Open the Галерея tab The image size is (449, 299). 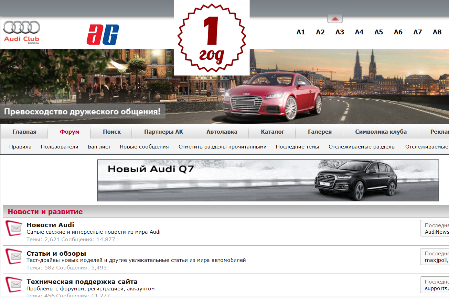320,132
